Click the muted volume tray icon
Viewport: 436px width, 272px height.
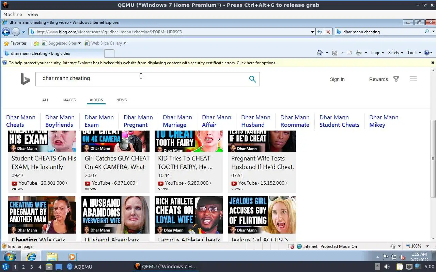[402, 257]
